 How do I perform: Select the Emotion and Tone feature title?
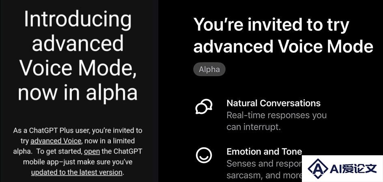pyautogui.click(x=264, y=152)
